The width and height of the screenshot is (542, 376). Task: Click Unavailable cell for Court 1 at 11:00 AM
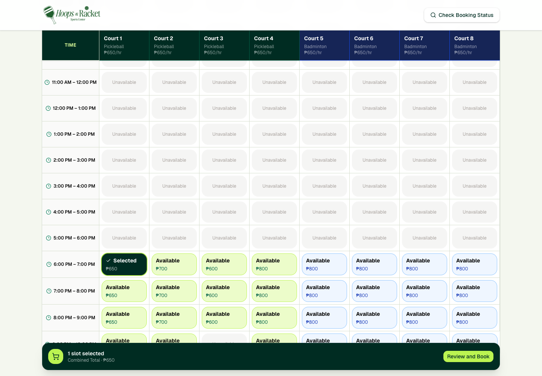point(124,82)
